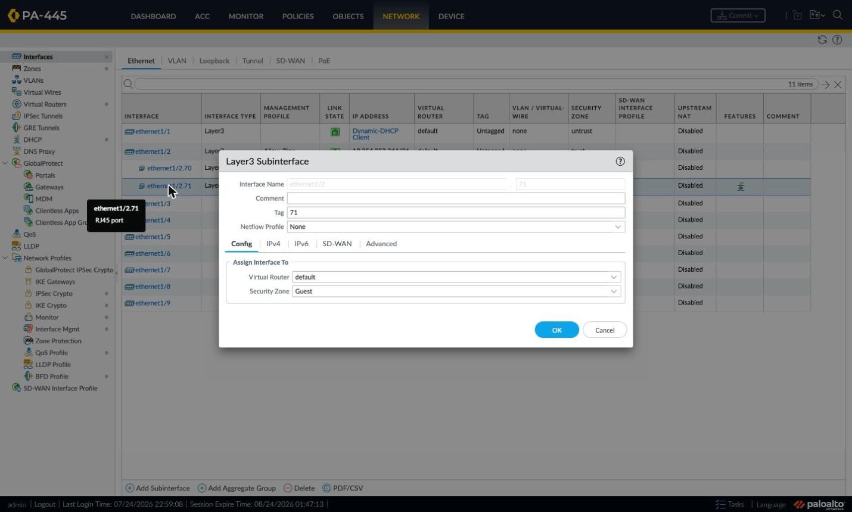Click the Dynamic-DHCP Client link
The height and width of the screenshot is (512, 852).
pos(375,134)
